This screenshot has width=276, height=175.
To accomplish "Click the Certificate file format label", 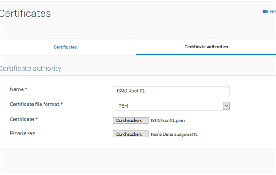I will click(34, 104).
